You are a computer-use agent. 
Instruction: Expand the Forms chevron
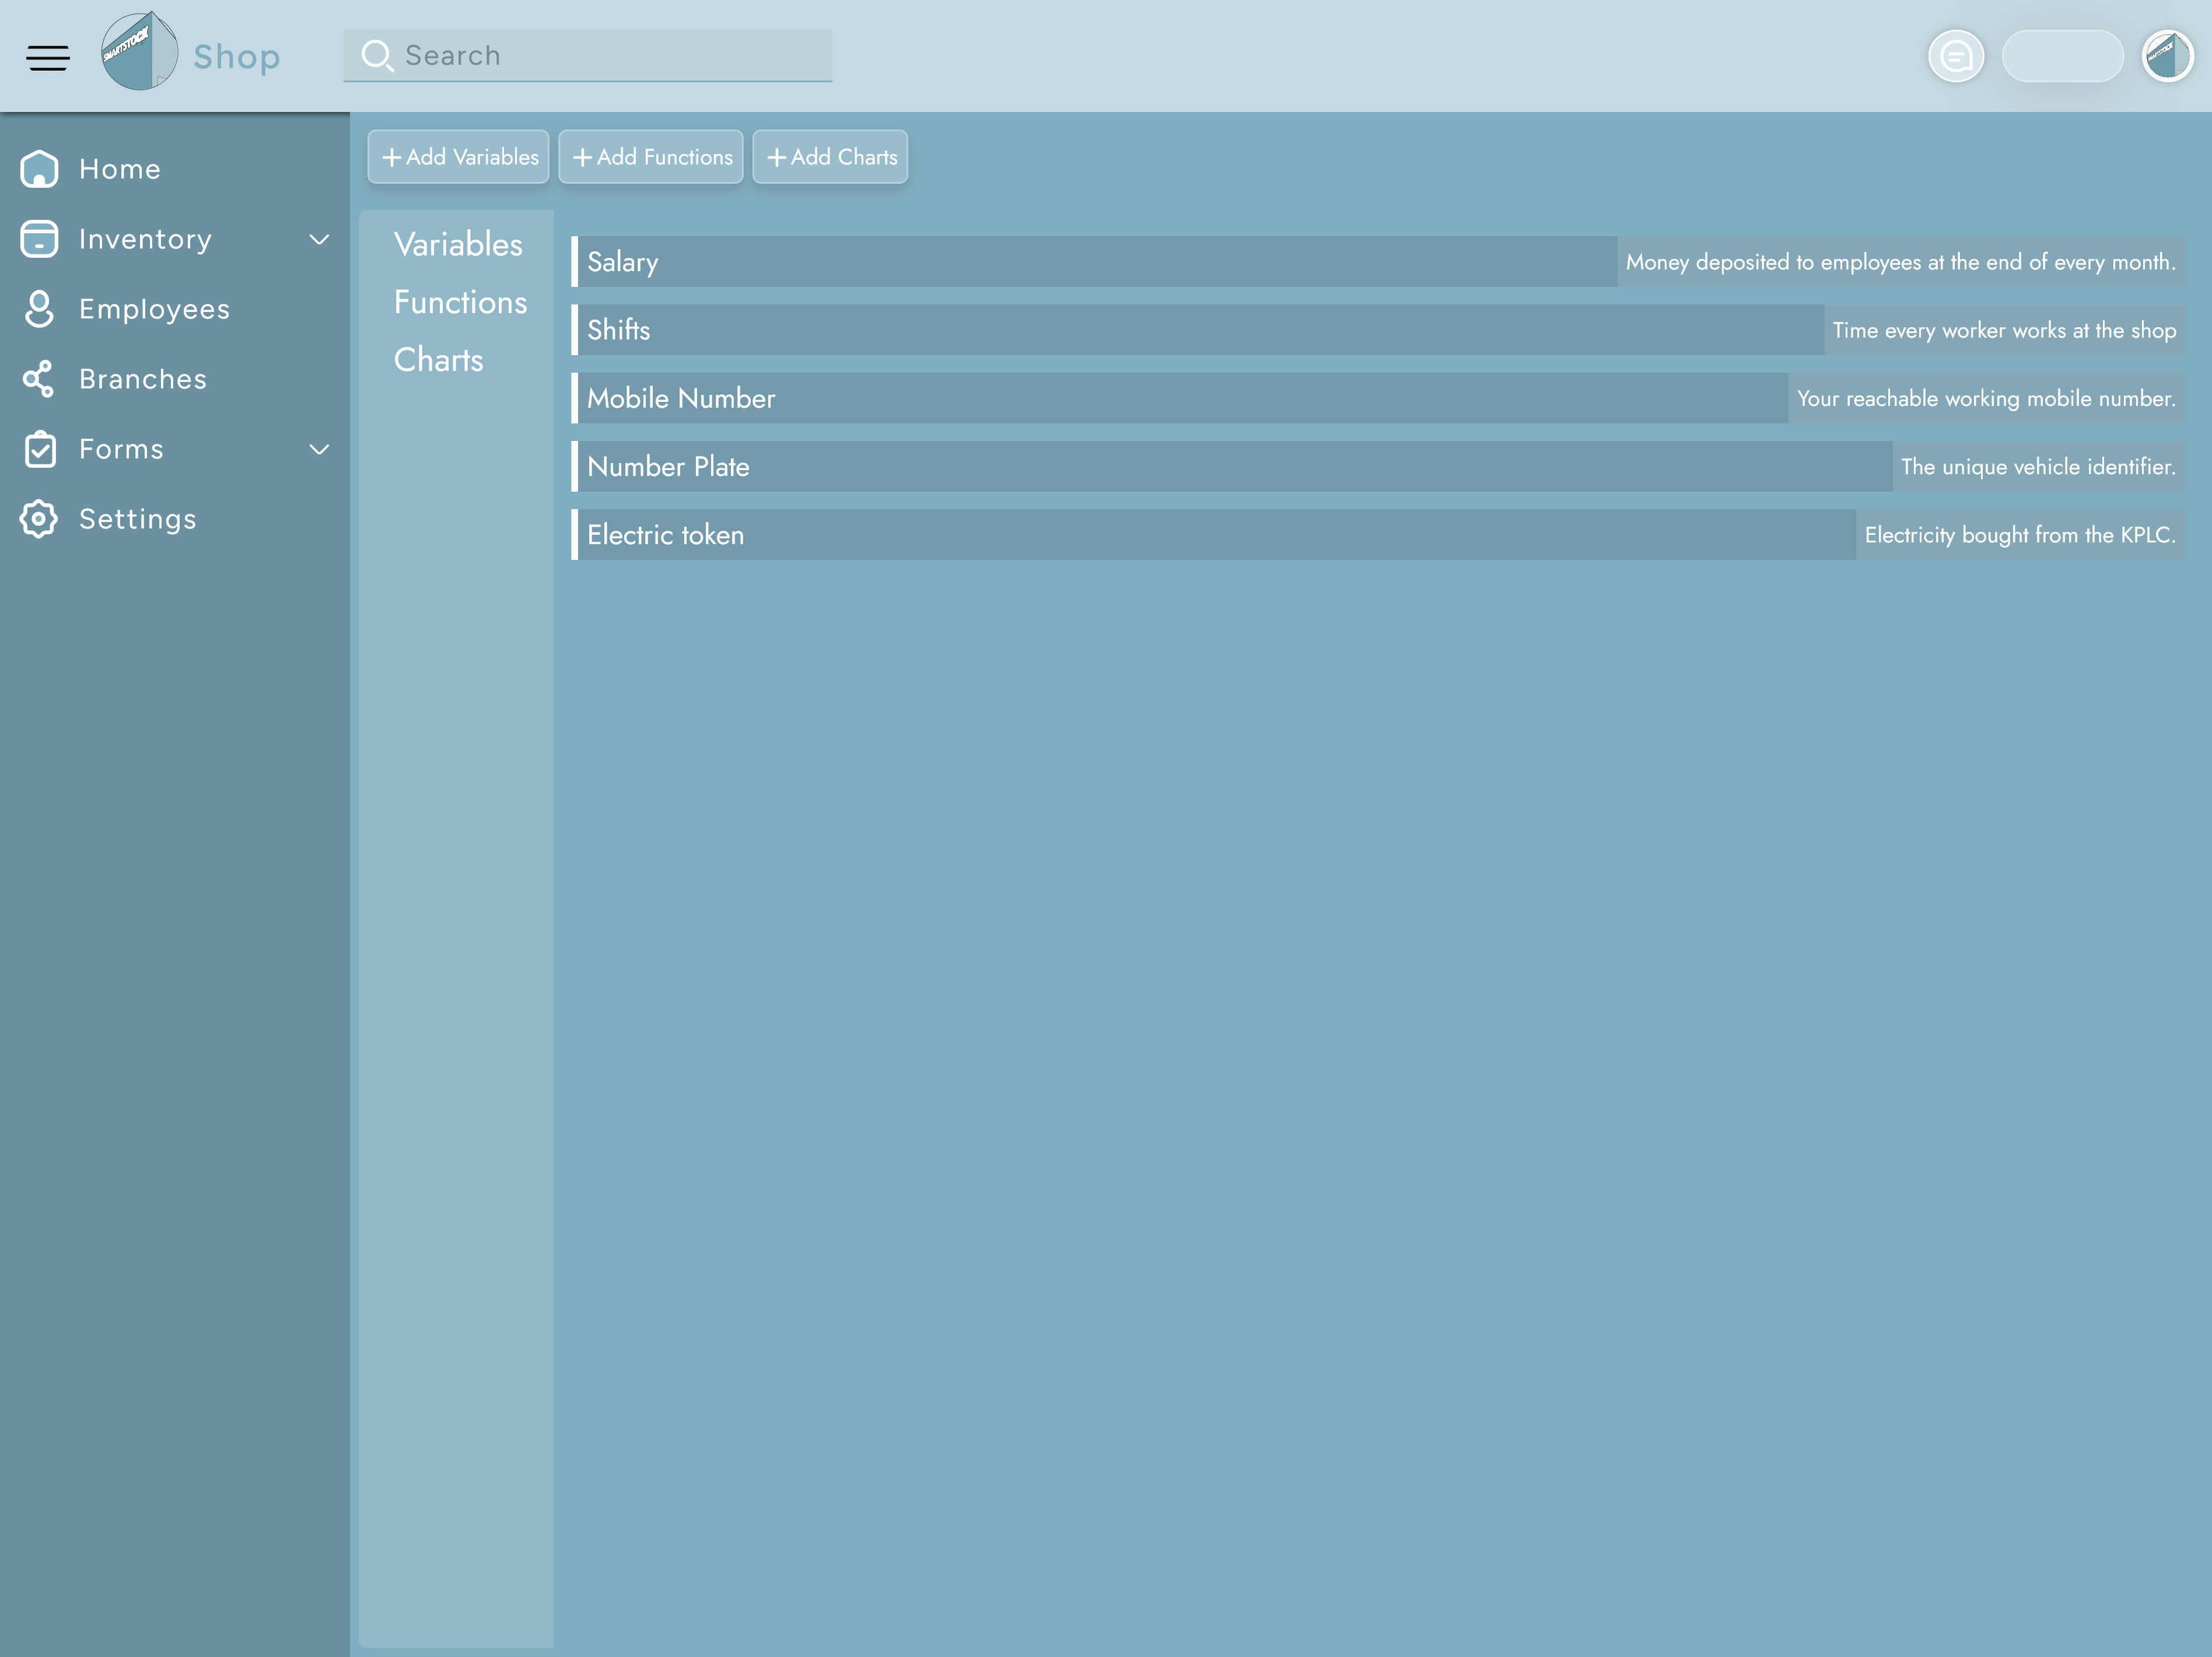(319, 449)
